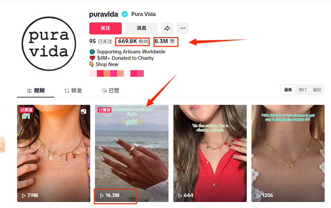331x208 pixels.
Task: Click the Pura Vida profile avatar
Action: pos(49,44)
